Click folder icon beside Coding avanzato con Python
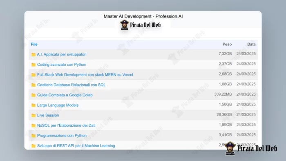 click(34, 65)
